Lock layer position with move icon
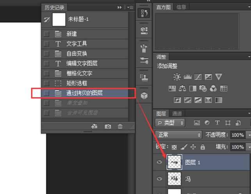 (x=193, y=147)
